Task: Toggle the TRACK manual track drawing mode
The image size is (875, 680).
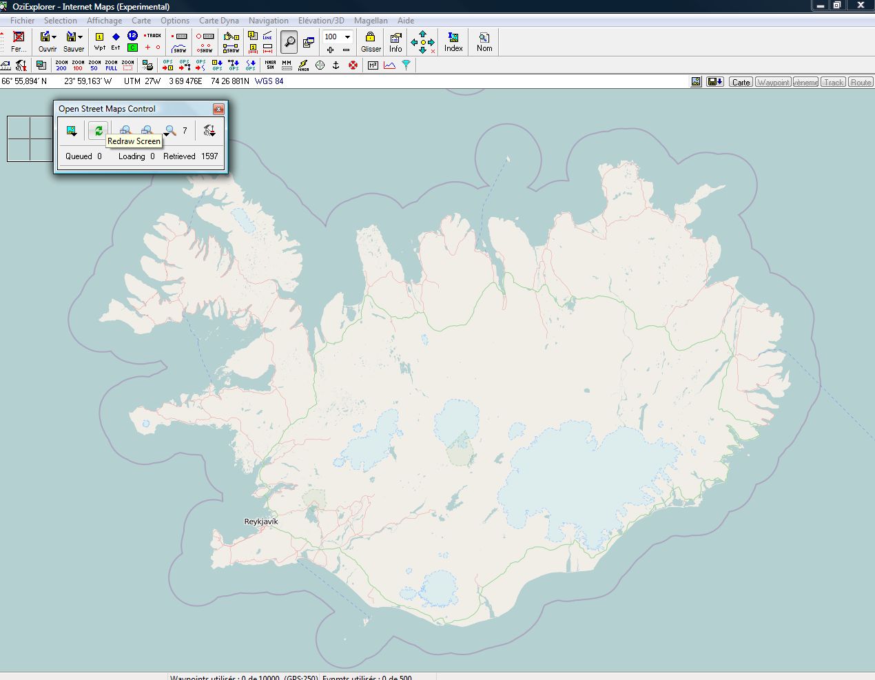Action: coord(152,36)
